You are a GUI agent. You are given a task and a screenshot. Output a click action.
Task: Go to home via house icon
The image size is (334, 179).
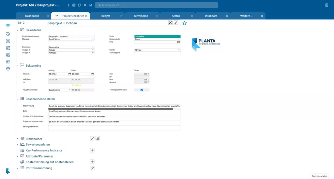pos(91,5)
